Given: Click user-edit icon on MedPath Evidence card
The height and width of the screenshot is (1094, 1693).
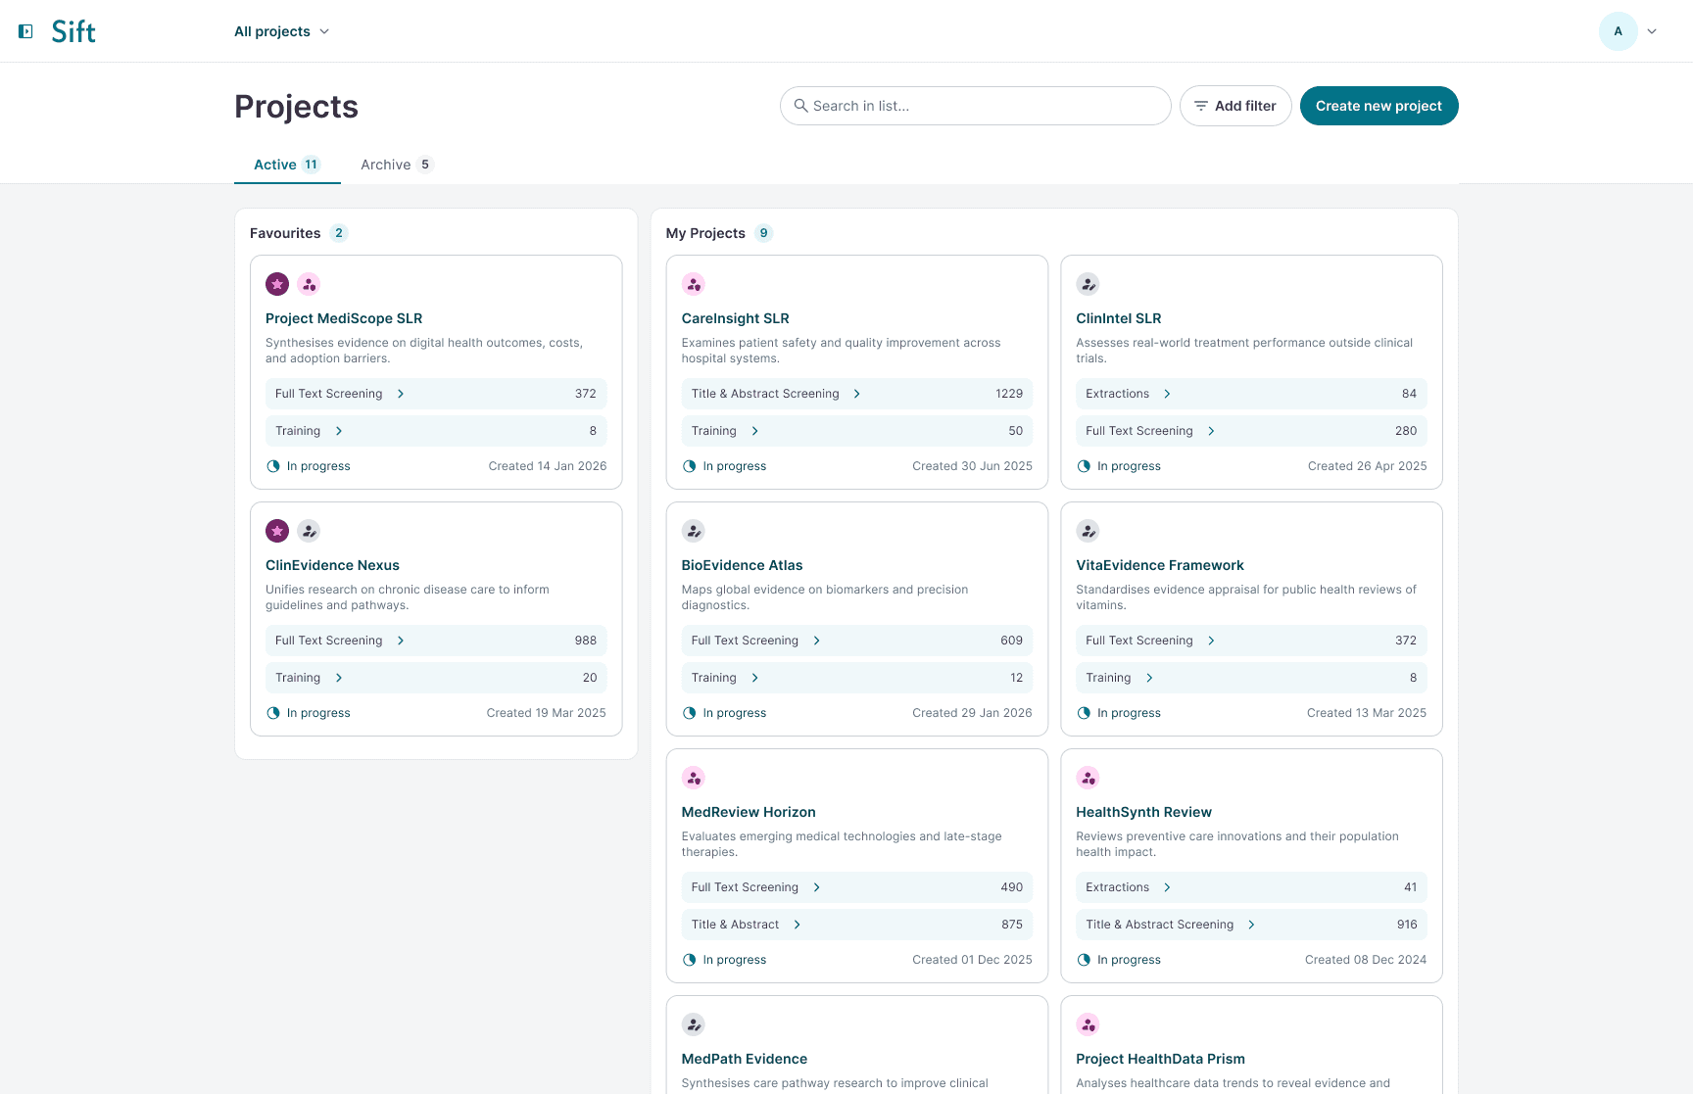Looking at the screenshot, I should (694, 1024).
